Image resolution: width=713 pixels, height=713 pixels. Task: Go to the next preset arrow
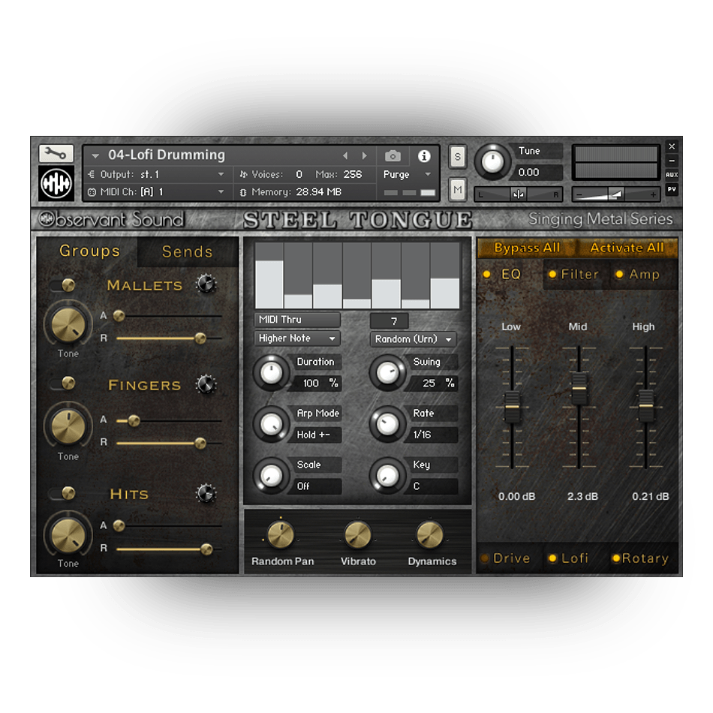pos(364,156)
